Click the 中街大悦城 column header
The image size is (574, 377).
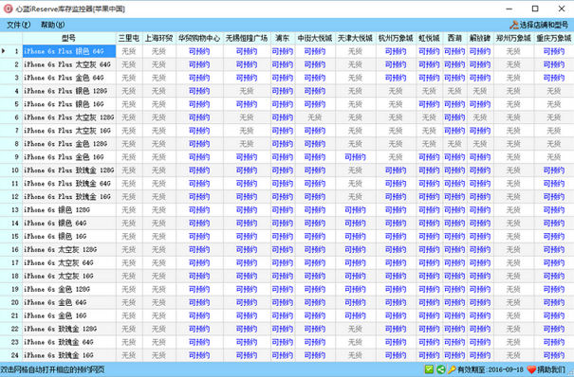pyautogui.click(x=315, y=38)
